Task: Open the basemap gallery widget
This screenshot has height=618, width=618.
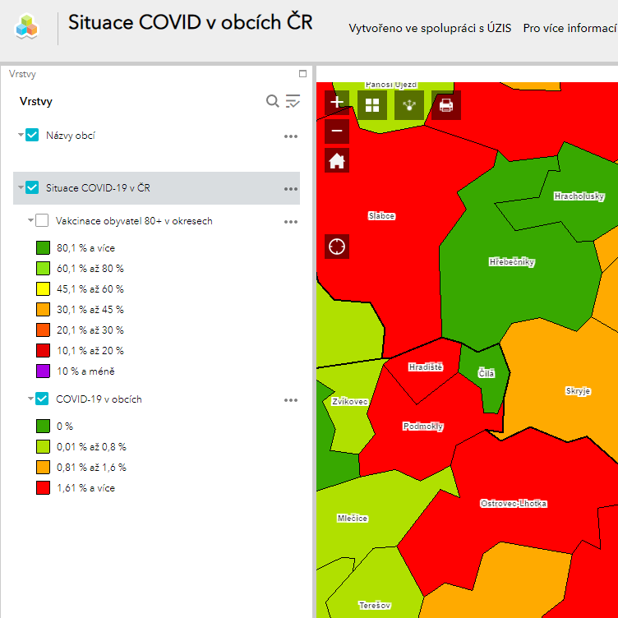Action: [372, 104]
